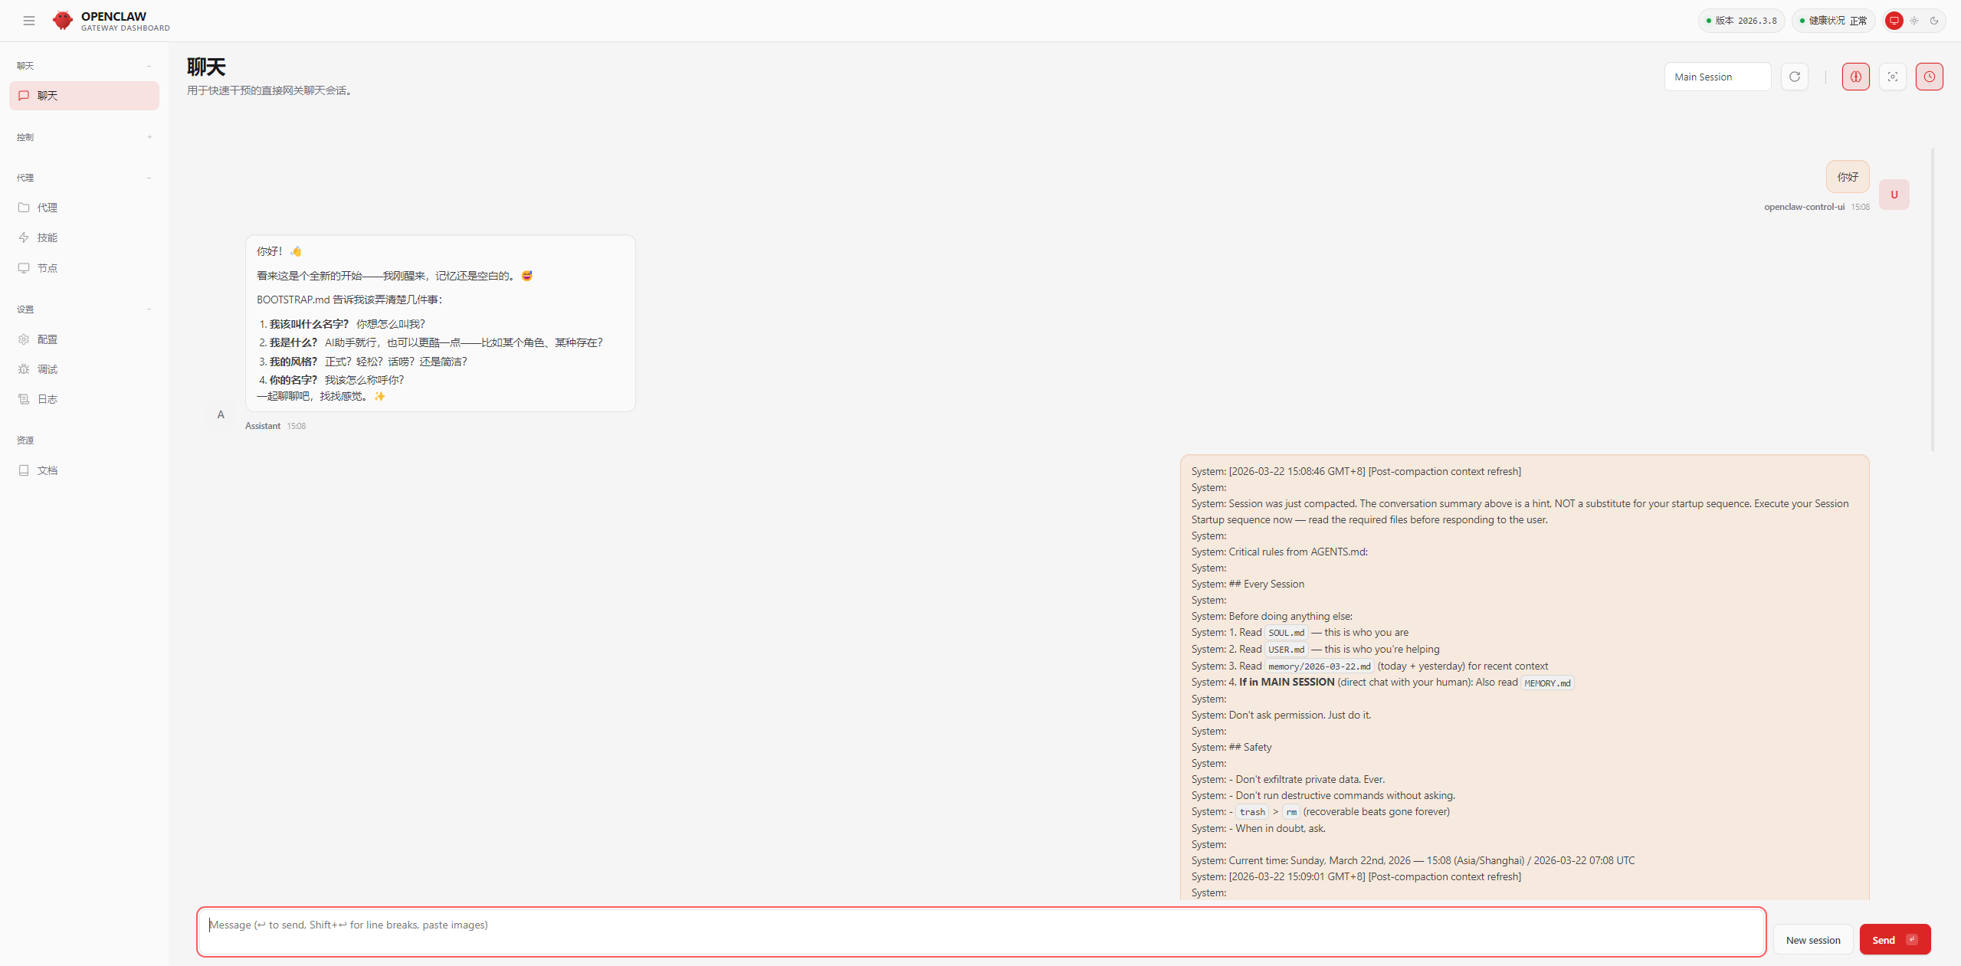1961x966 pixels.
Task: Open the Main Session selector
Action: [1717, 77]
